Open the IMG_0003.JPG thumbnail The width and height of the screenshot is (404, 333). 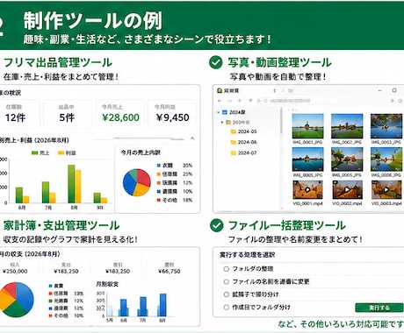[x=386, y=126]
